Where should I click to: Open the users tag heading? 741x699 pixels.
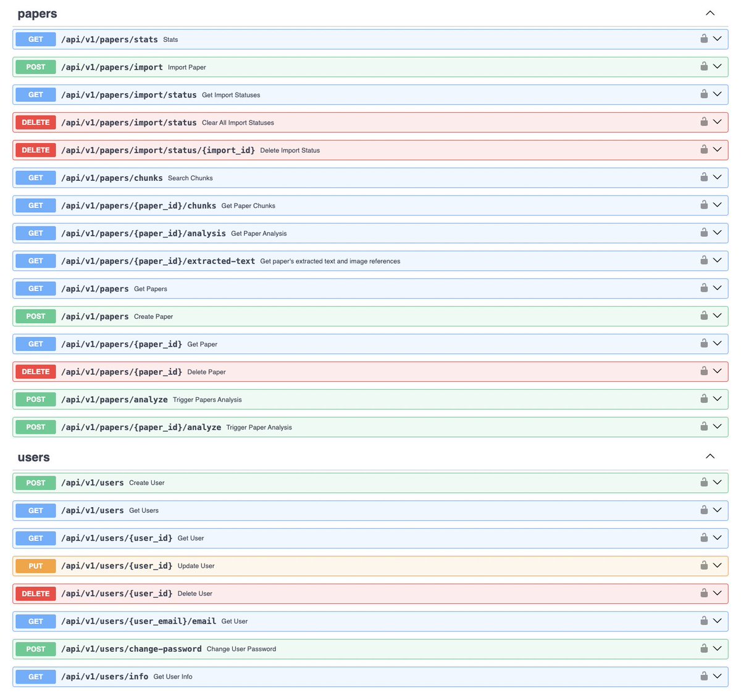(33, 457)
